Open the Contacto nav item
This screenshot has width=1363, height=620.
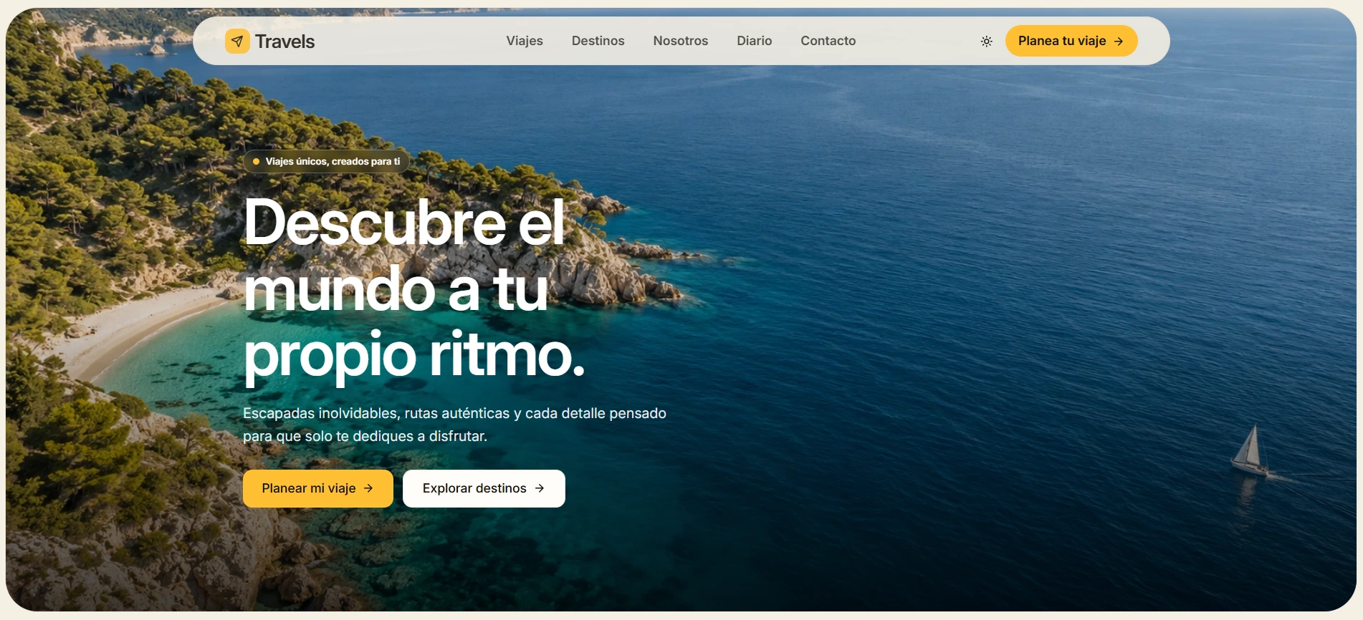pyautogui.click(x=828, y=41)
